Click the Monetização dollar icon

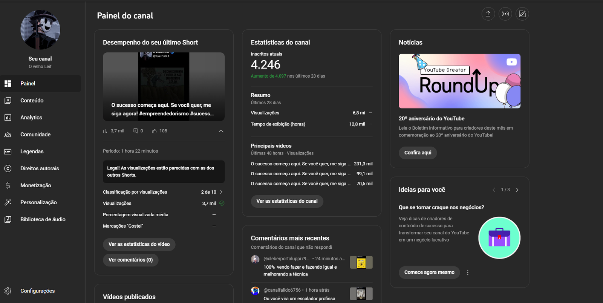[x=8, y=185]
